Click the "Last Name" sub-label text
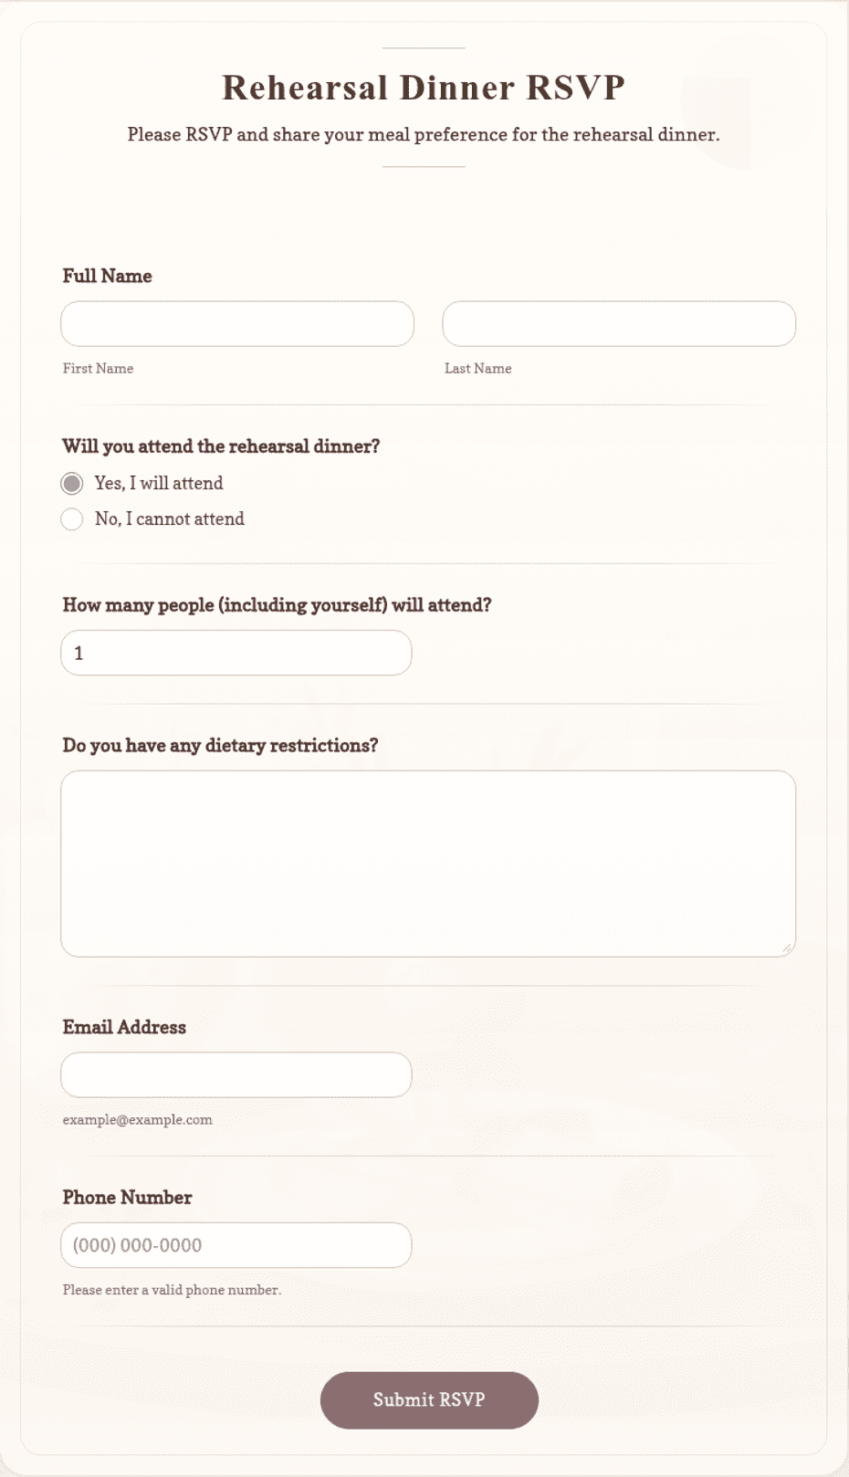849x1477 pixels. click(x=477, y=369)
